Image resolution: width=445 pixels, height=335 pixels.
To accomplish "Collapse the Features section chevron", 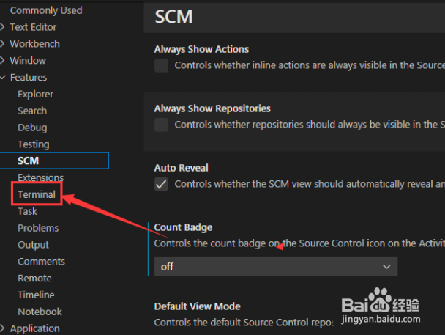I will click(2, 77).
